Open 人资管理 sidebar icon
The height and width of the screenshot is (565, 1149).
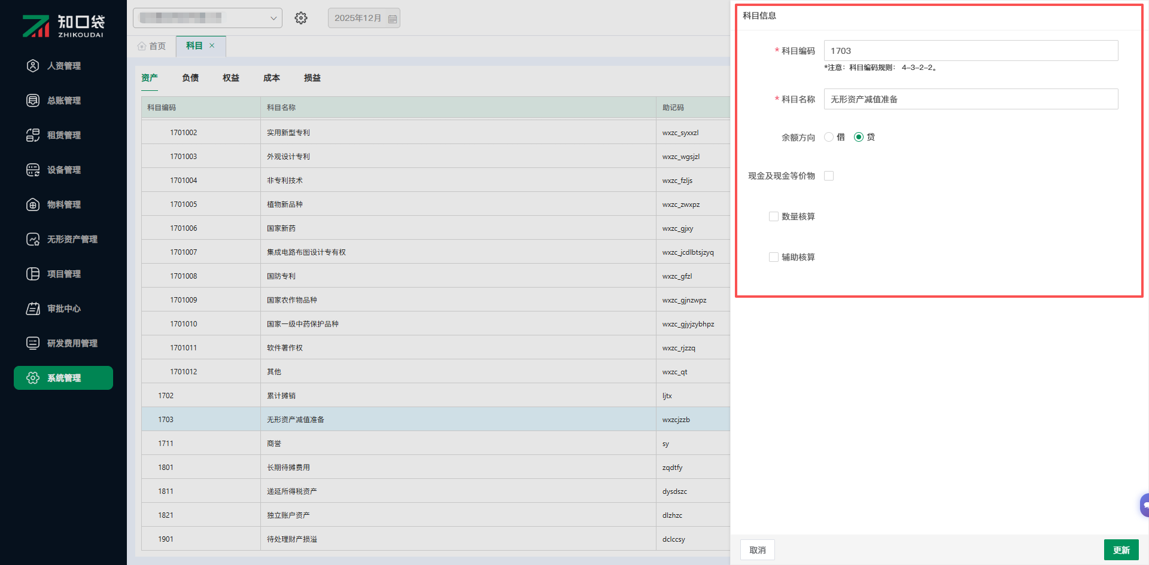33,66
